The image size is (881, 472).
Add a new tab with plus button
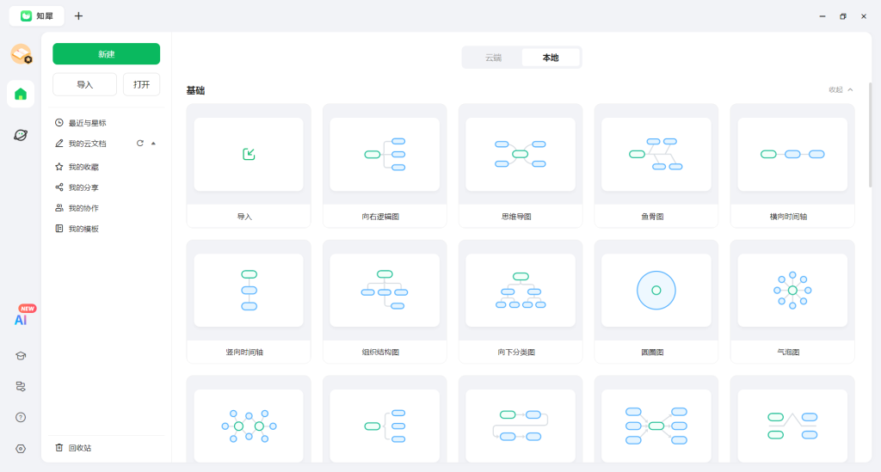78,15
